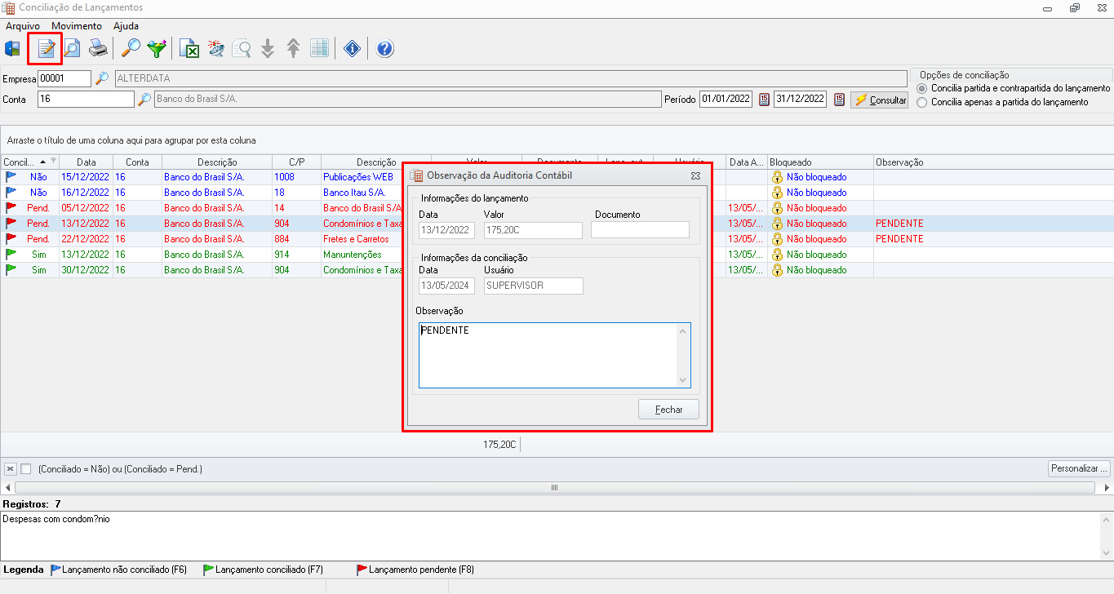
Task: Click the Personalizar button
Action: click(x=1079, y=469)
